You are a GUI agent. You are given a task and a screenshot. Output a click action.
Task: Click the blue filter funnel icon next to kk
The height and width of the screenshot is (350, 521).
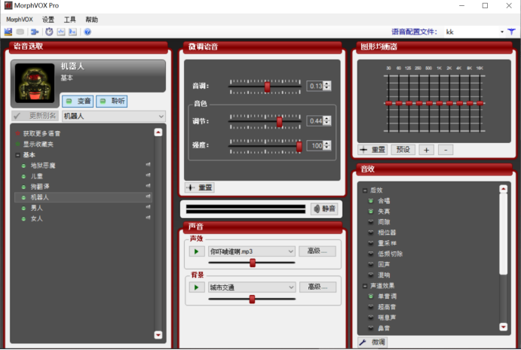(x=511, y=32)
